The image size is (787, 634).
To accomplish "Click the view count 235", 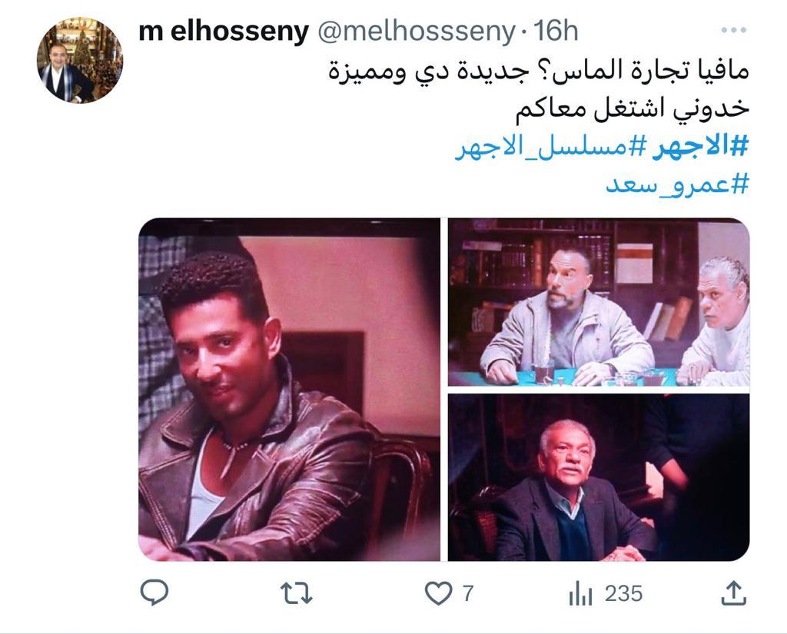I will pos(623,594).
